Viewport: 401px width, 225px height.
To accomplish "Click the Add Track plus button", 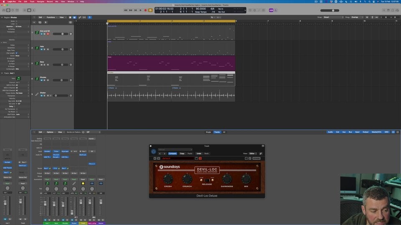I will tap(34, 22).
